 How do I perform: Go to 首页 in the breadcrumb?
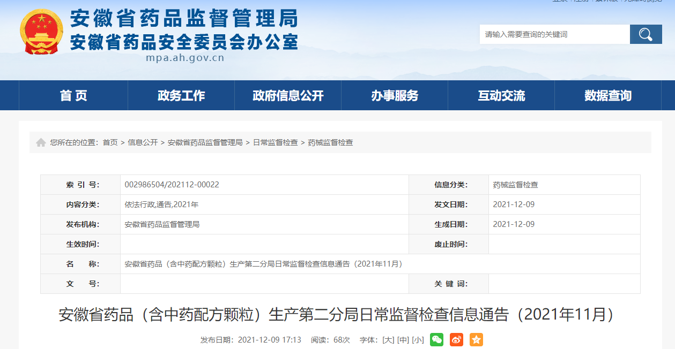click(110, 142)
